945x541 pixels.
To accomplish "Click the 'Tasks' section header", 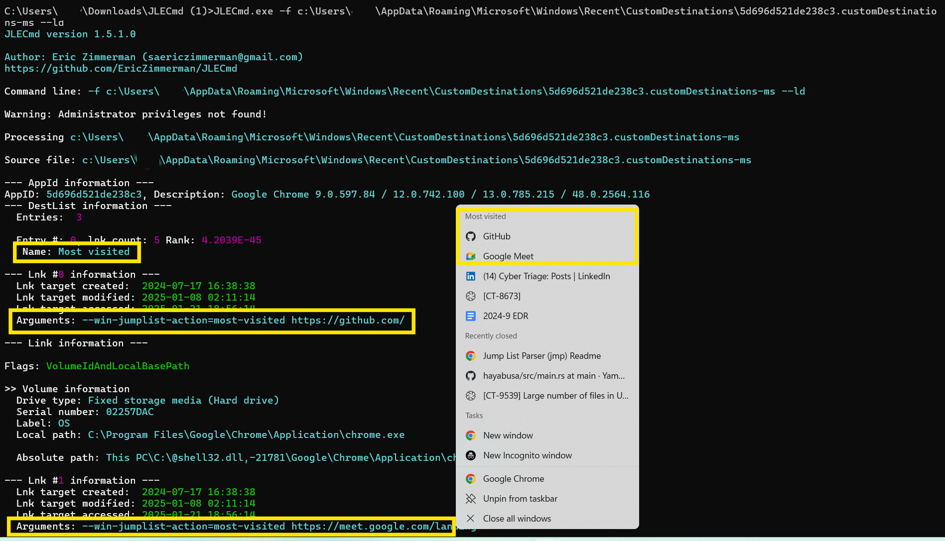I will [474, 416].
